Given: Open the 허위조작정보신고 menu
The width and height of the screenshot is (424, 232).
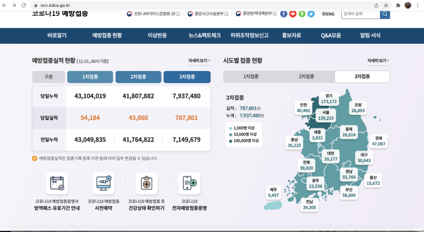Looking at the screenshot, I should tap(249, 35).
